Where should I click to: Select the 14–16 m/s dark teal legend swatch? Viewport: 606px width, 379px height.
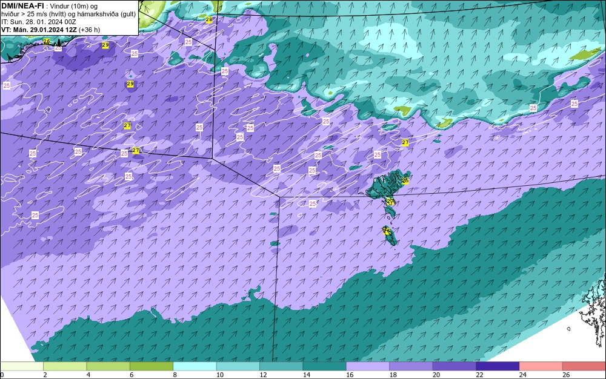click(x=325, y=366)
